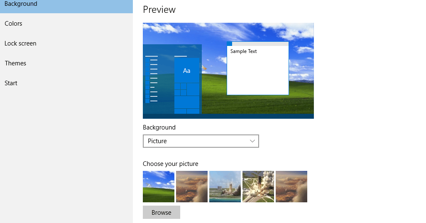Click the Choose your picture label
426x223 pixels.
coord(171,164)
